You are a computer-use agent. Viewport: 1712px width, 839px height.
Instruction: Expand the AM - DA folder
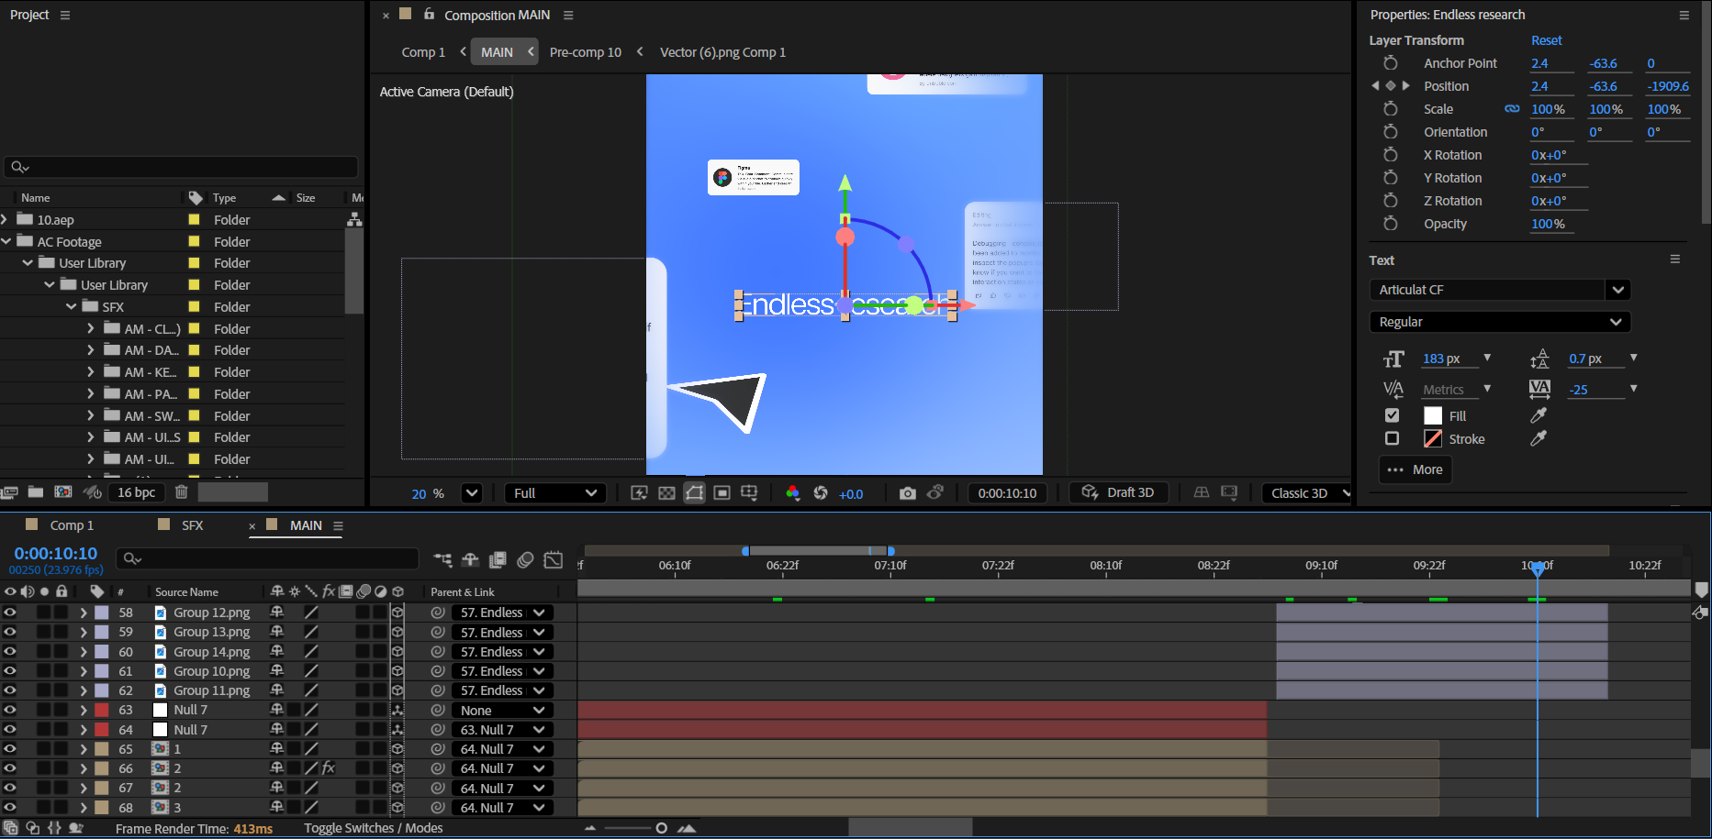[90, 350]
